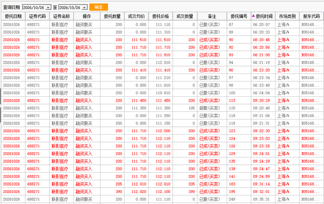The height and width of the screenshot is (204, 324).
Task: Click order price 111.910 cell
Action: 160,55
